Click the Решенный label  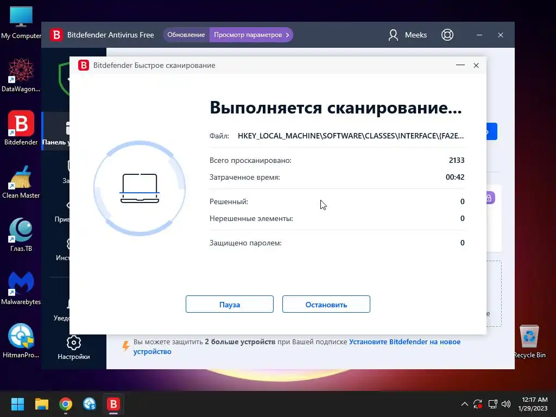click(x=229, y=202)
